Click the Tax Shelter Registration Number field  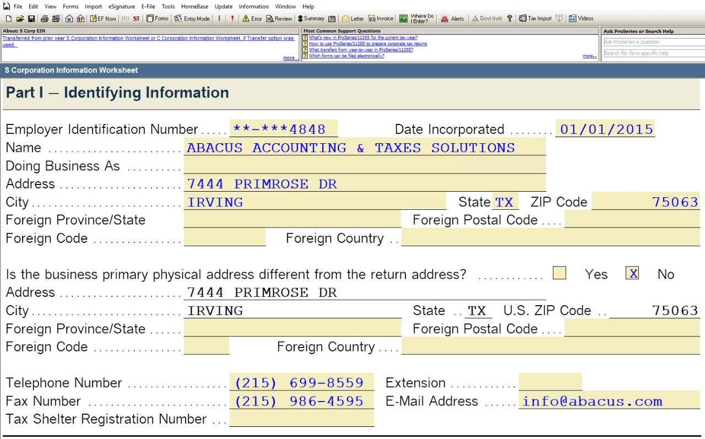point(301,419)
